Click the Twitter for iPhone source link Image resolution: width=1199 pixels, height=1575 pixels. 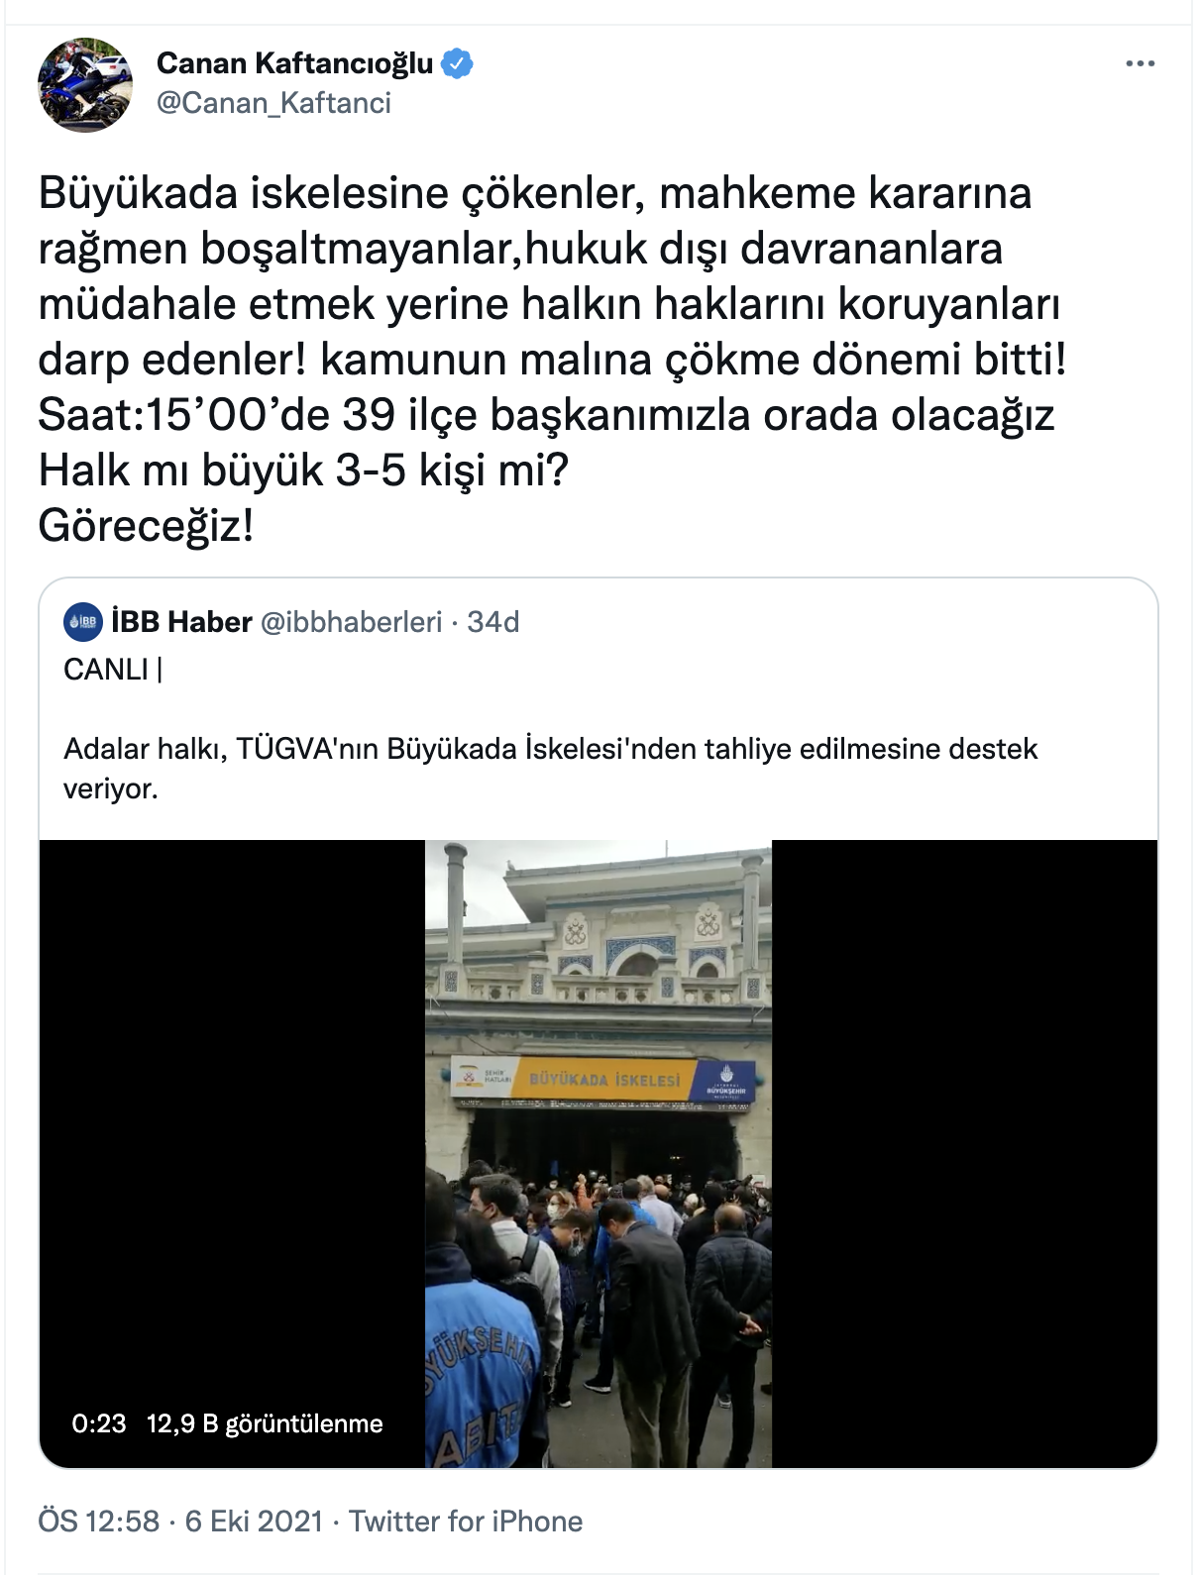[x=466, y=1521]
